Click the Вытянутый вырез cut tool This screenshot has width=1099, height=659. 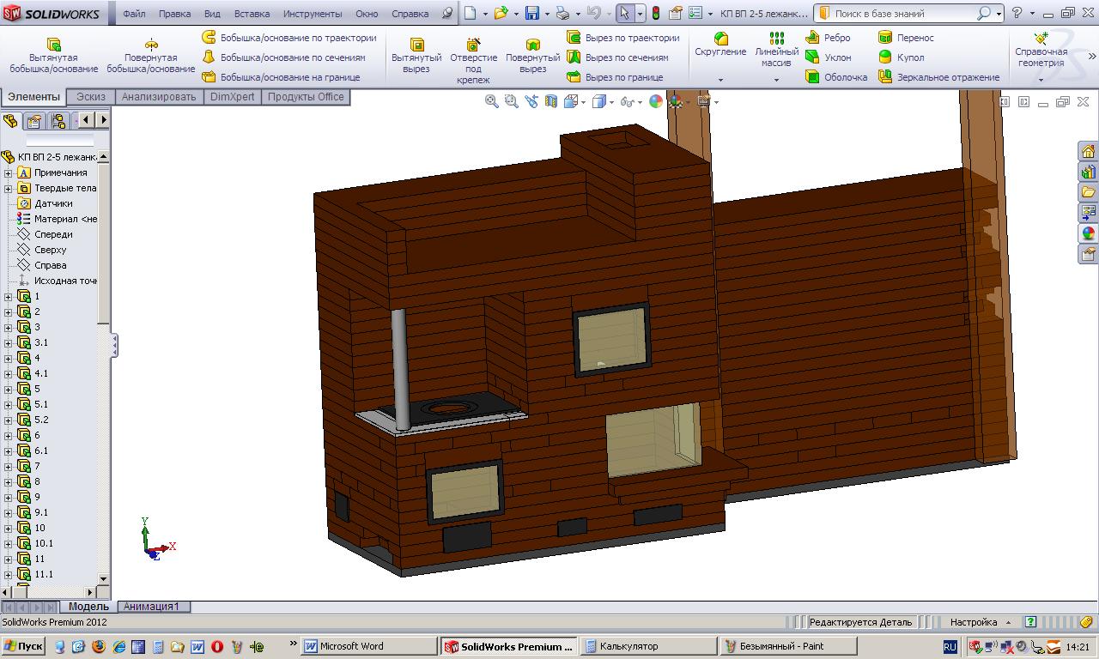416,55
